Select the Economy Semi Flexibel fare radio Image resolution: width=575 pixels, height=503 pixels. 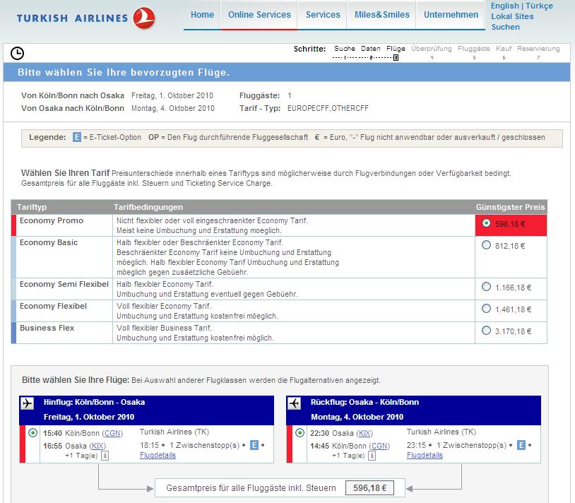pos(486,287)
